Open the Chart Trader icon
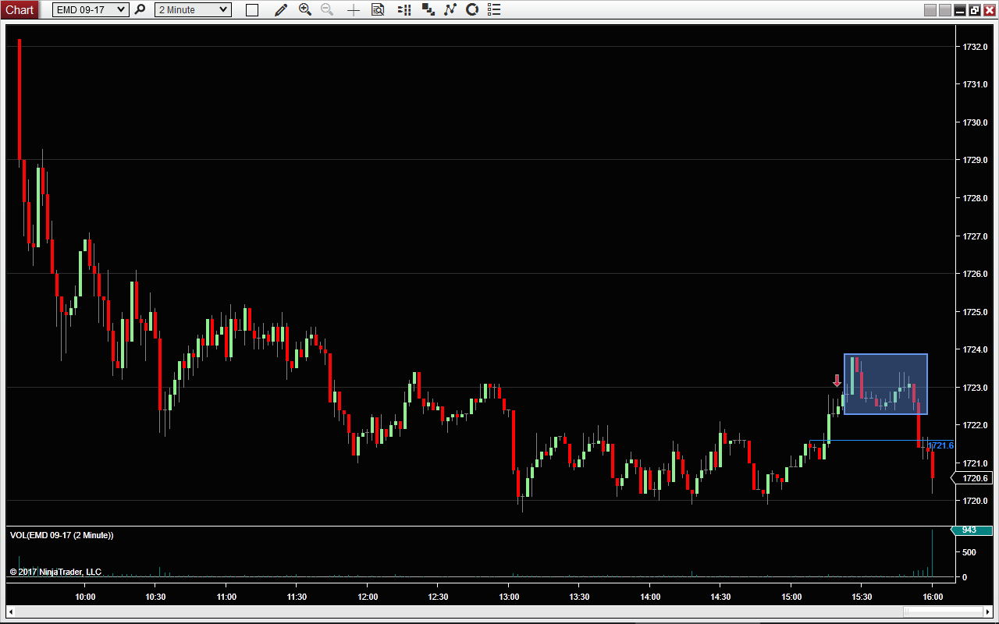The width and height of the screenshot is (999, 624). [404, 10]
